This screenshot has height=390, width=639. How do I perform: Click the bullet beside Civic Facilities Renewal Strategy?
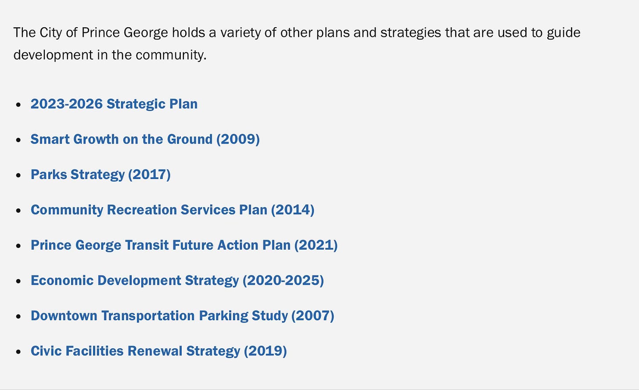tap(18, 352)
